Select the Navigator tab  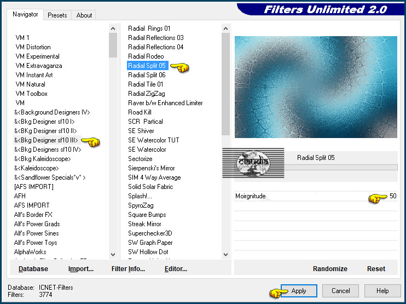click(25, 14)
